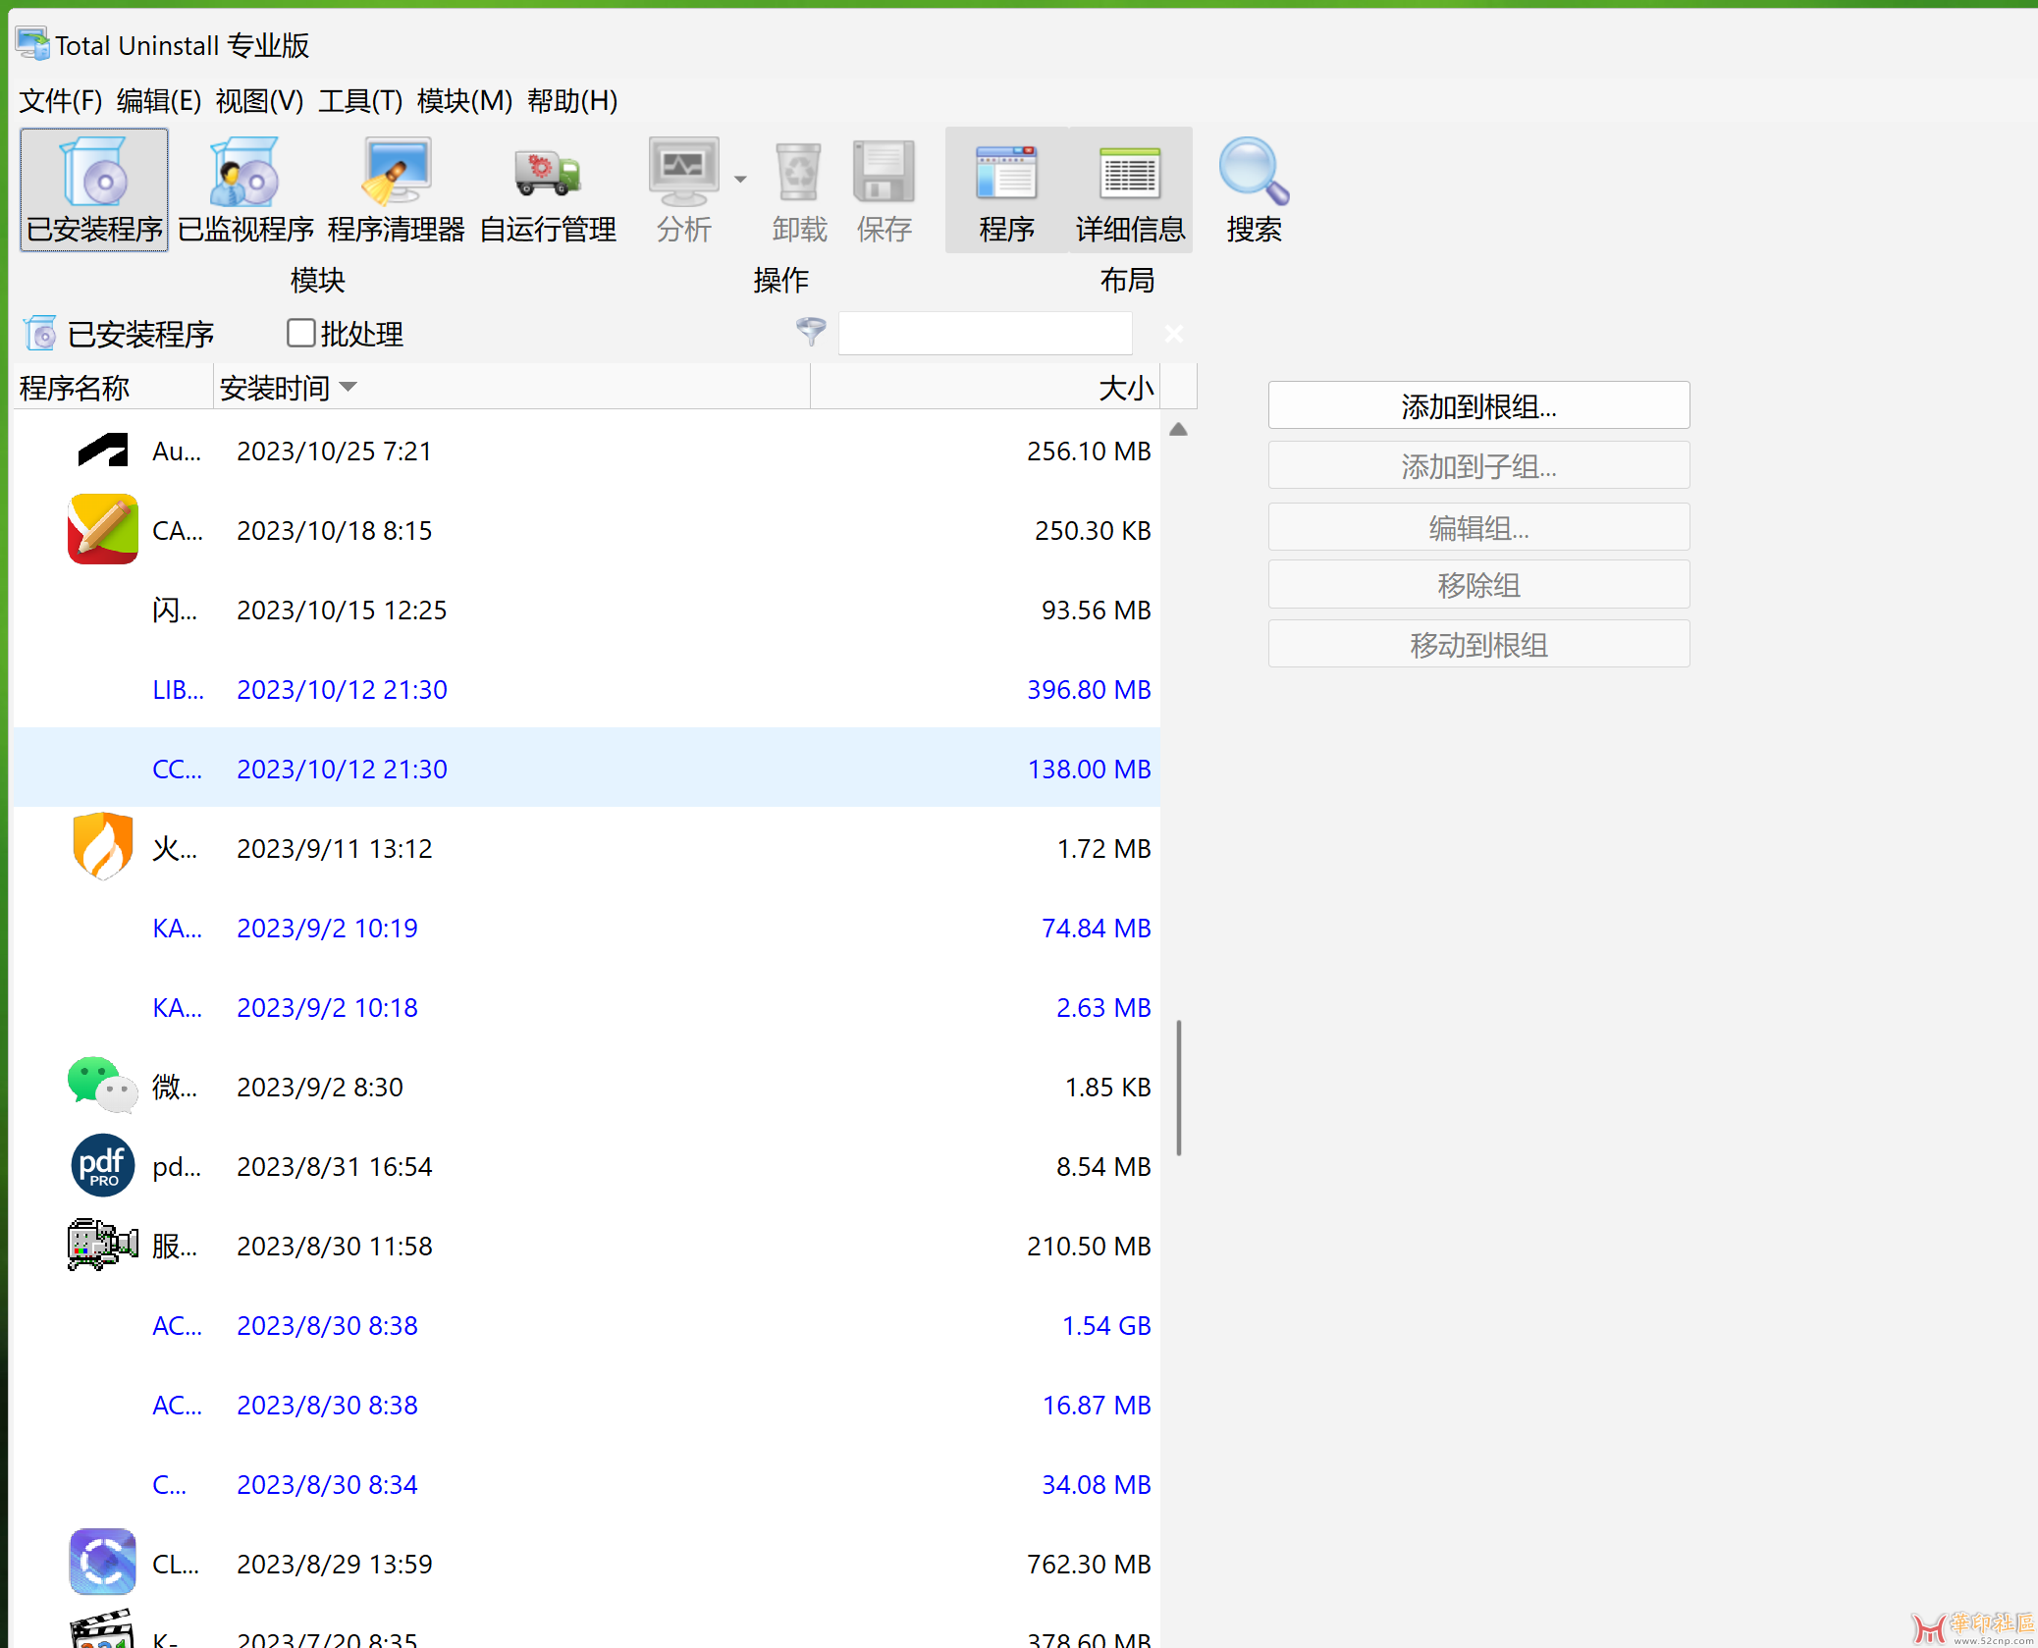2038x1648 pixels.
Task: Open the 文件(F) menu
Action: pyautogui.click(x=61, y=100)
